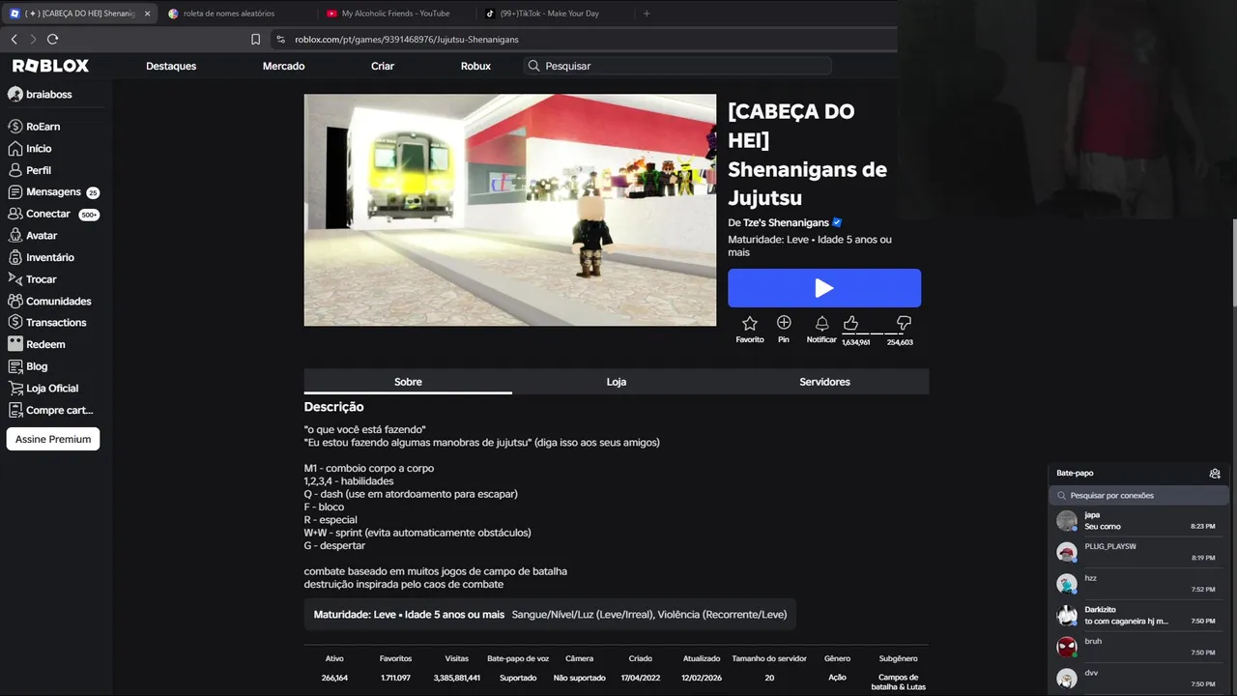Dislike the game with thumbs down
The height and width of the screenshot is (696, 1237).
pyautogui.click(x=904, y=323)
